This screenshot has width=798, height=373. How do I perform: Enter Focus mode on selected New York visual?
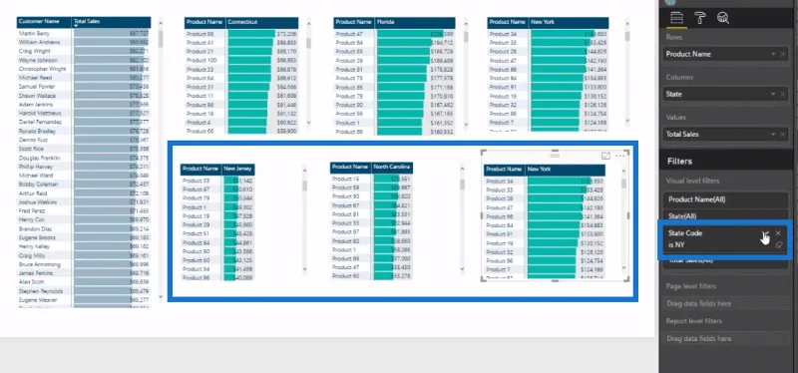point(605,157)
